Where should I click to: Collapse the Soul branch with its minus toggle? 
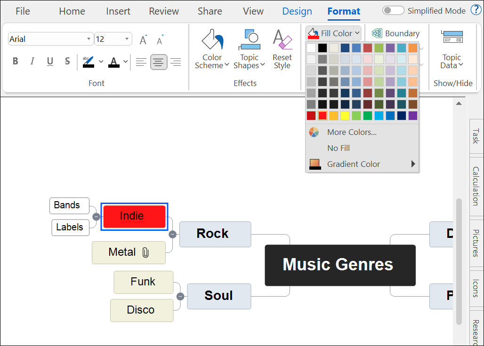point(180,297)
